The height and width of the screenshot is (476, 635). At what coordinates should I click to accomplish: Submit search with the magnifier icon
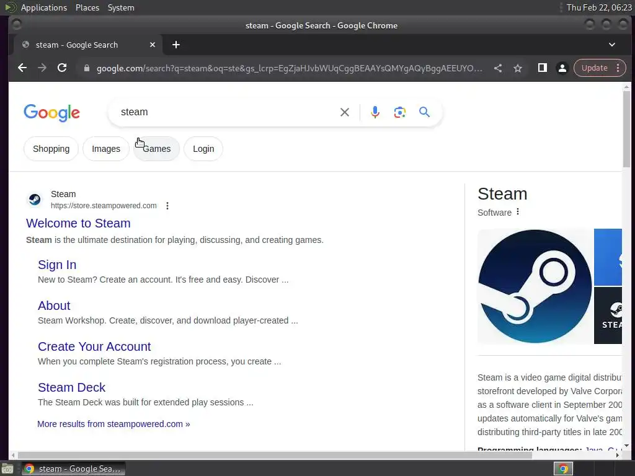(424, 112)
